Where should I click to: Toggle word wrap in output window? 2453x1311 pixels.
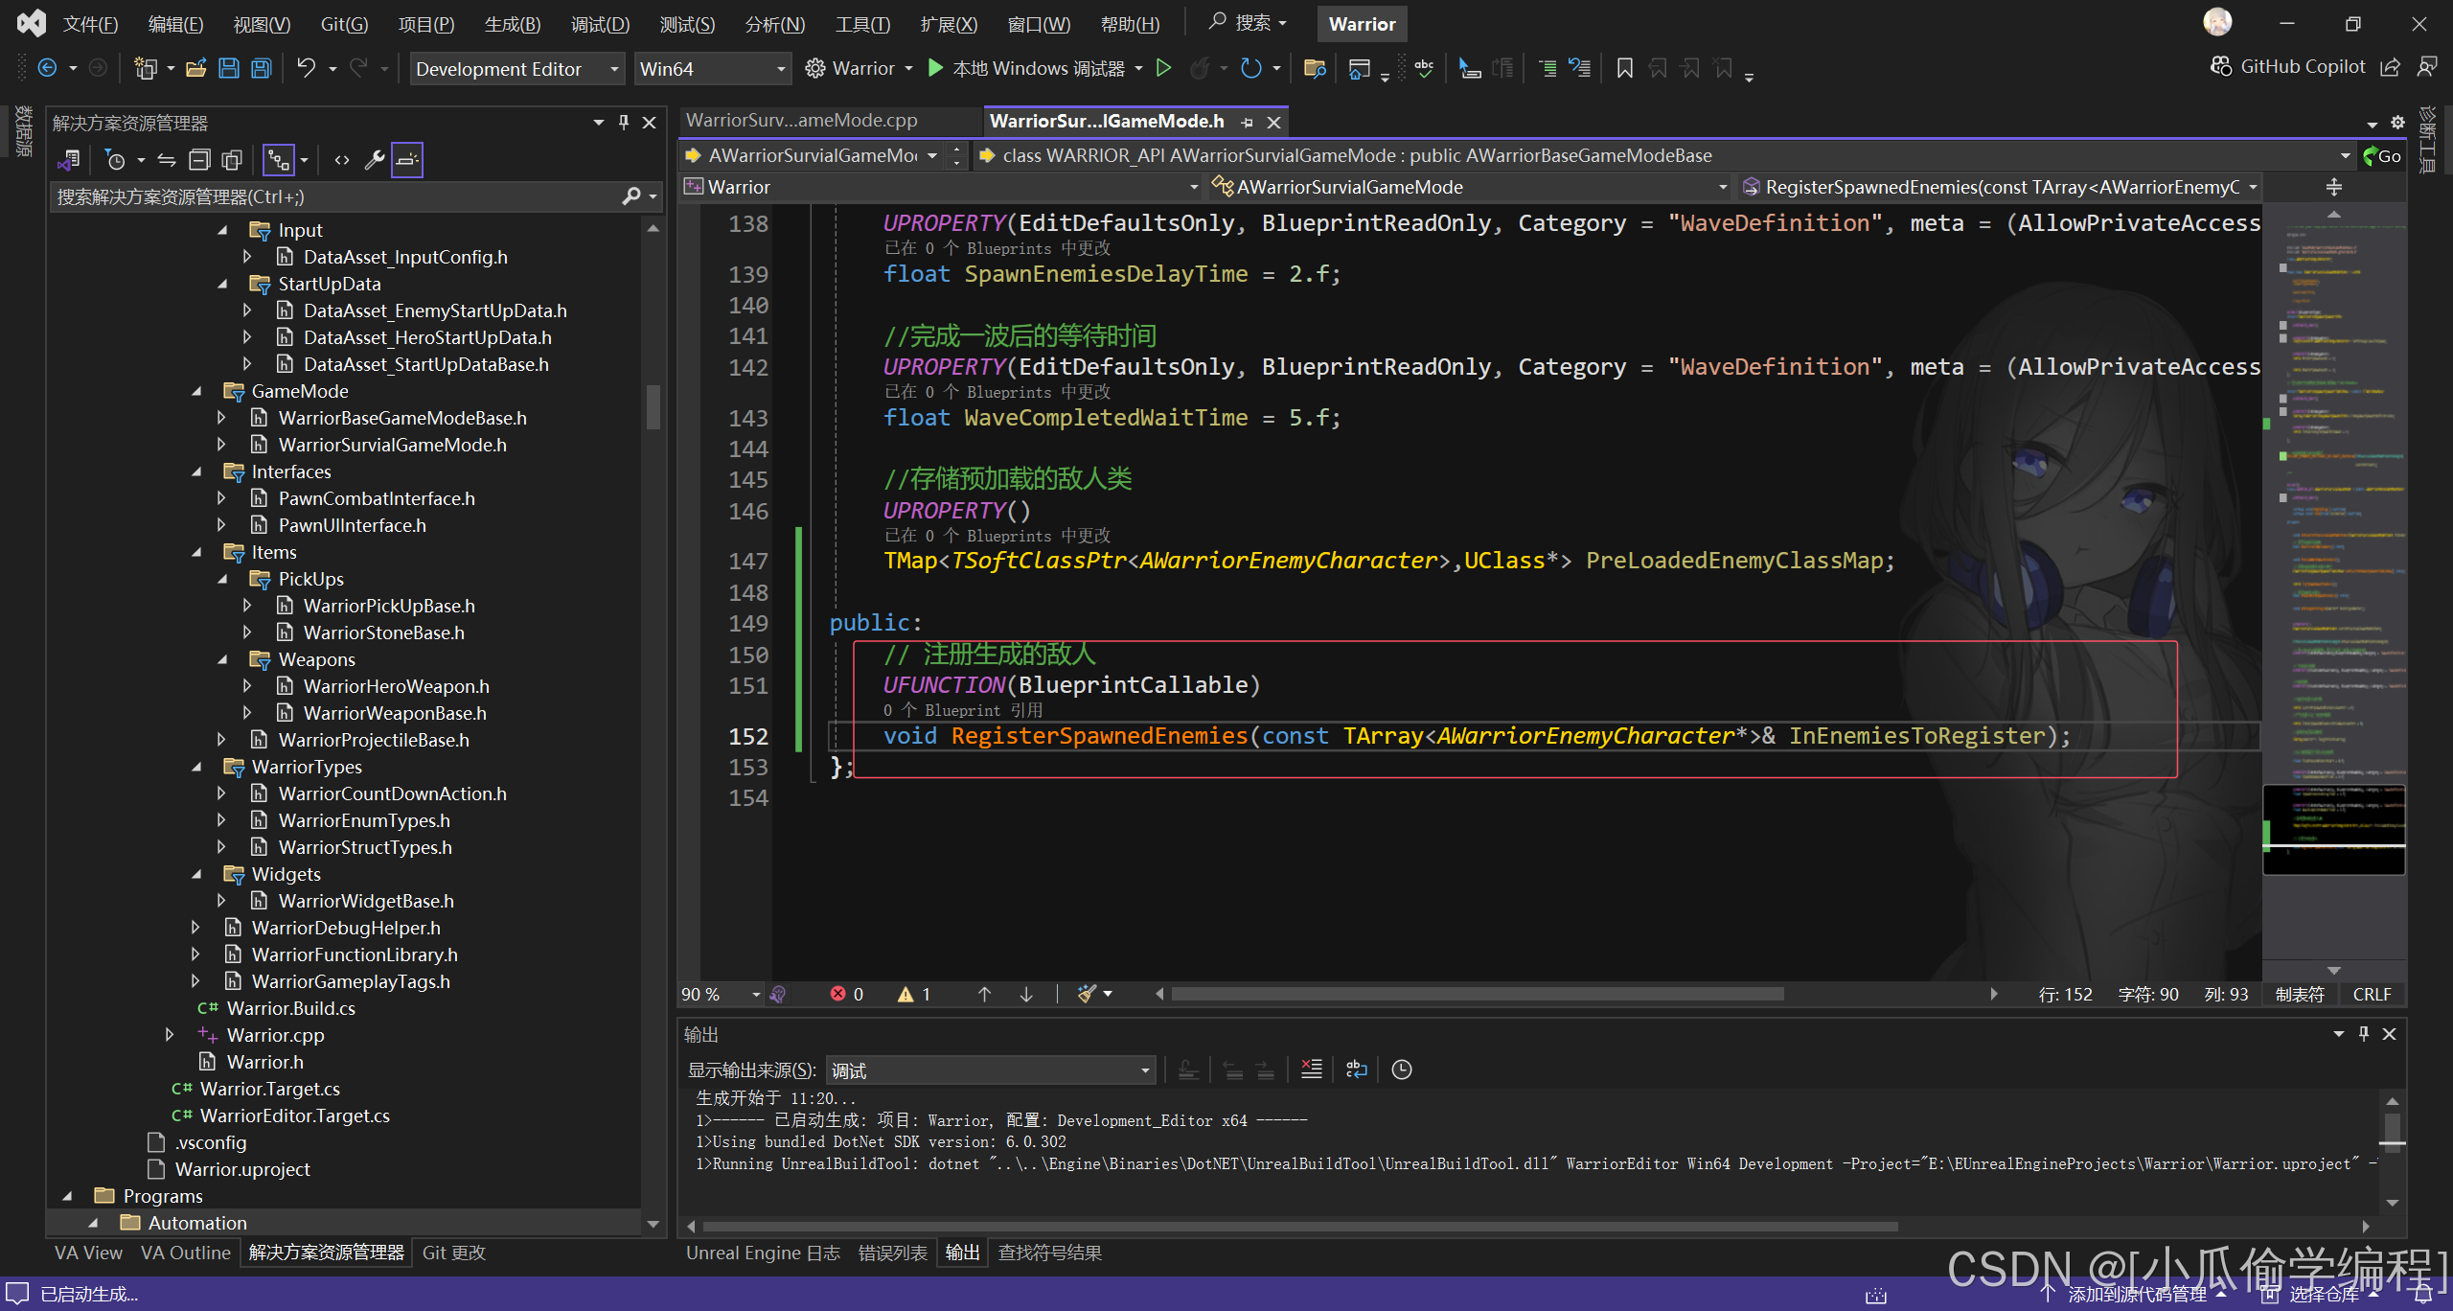(x=1356, y=1069)
